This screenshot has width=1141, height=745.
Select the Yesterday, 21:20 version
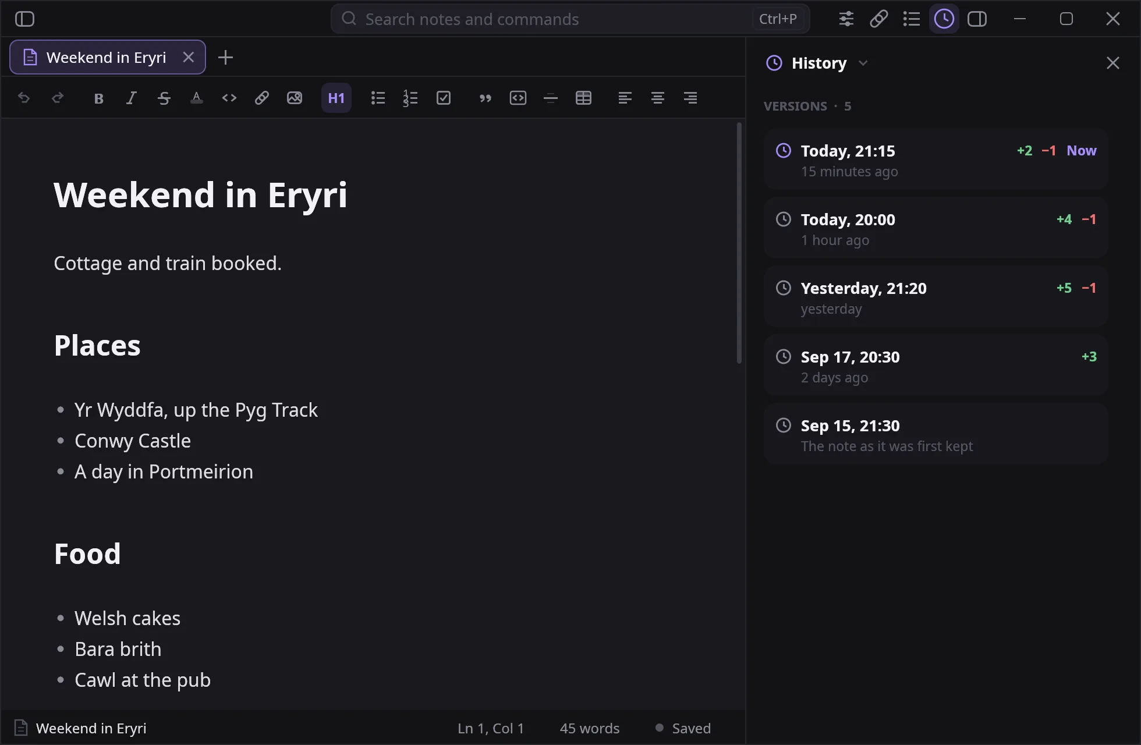click(x=936, y=297)
